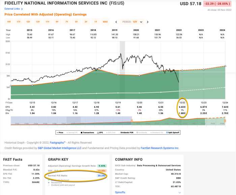The height and width of the screenshot is (195, 236).
Task: Open S&P Global Market Intelligence LLC link
Action: pos(59,148)
